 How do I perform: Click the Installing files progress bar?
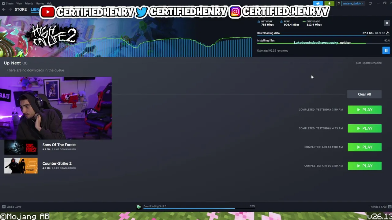click(323, 43)
